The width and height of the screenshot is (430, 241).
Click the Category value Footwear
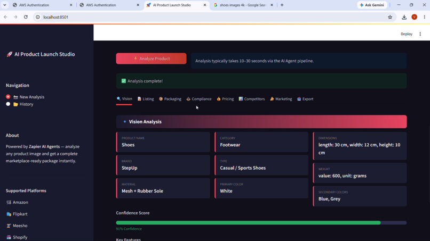(x=230, y=145)
